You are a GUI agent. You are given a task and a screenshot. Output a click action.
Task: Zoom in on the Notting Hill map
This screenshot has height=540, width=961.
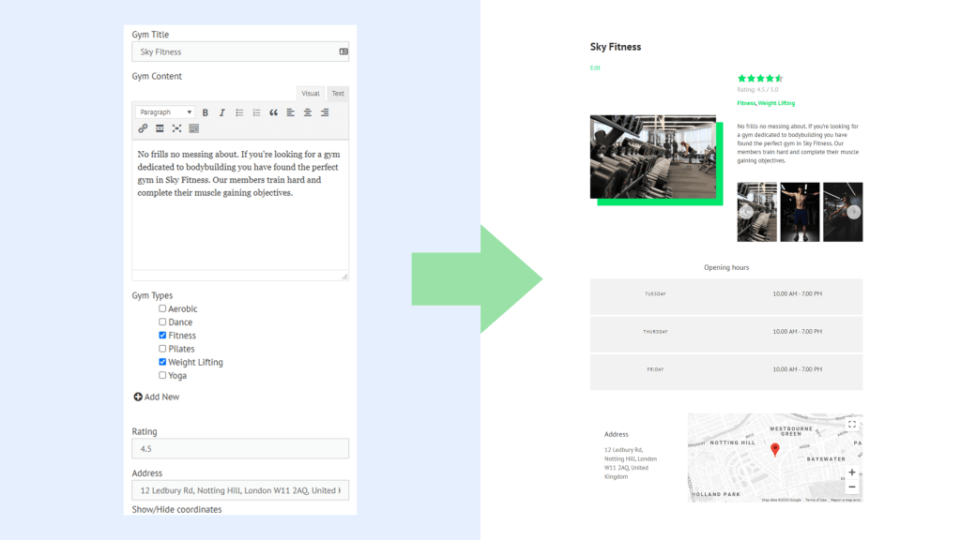click(x=852, y=472)
